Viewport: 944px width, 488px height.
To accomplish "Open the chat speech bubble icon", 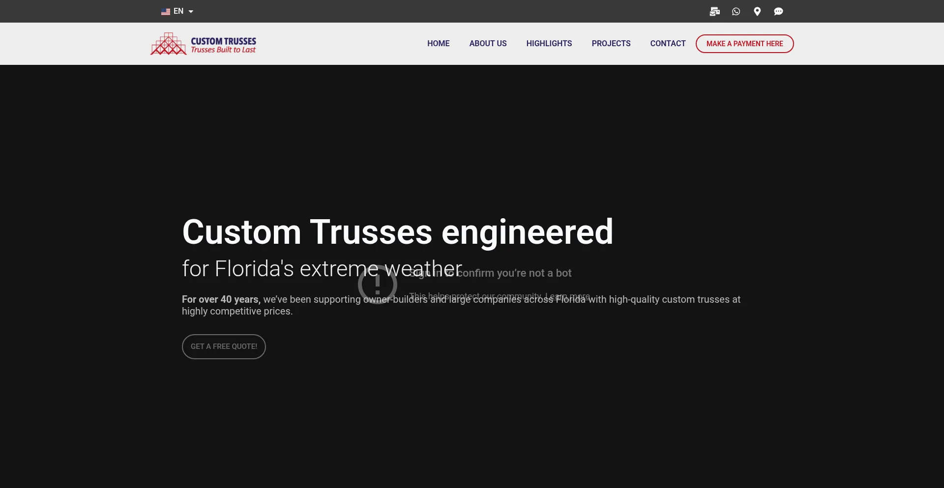I will click(x=778, y=11).
